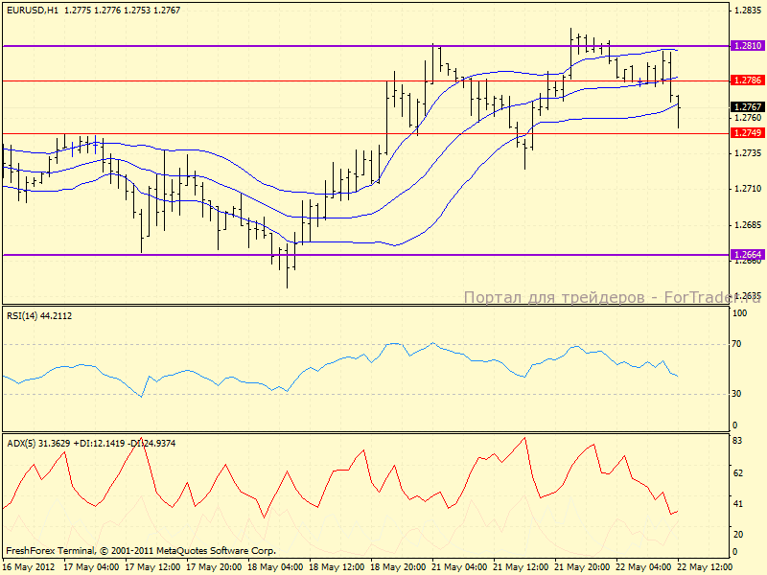The image size is (767, 575).
Task: Click the 16 May 2012 date label
Action: click(x=28, y=566)
